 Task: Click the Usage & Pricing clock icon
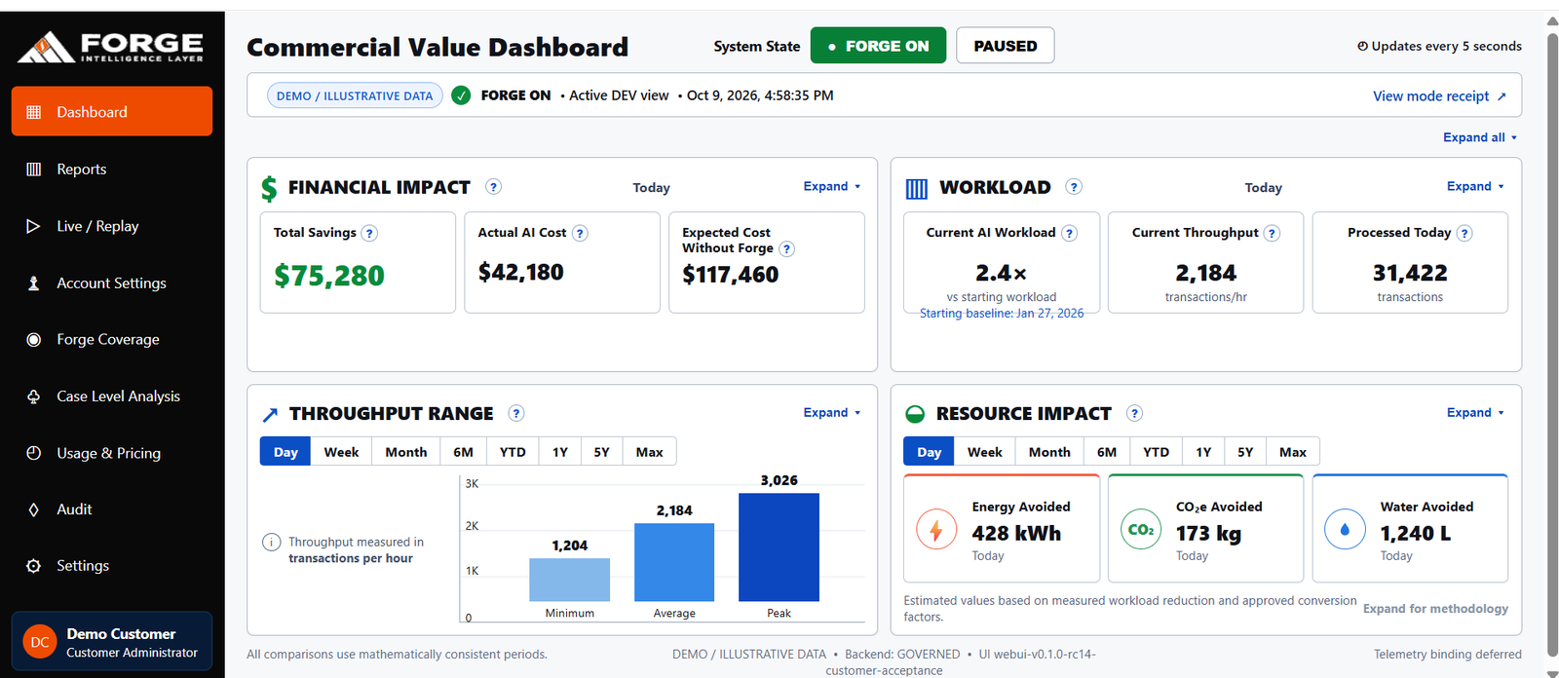33,453
